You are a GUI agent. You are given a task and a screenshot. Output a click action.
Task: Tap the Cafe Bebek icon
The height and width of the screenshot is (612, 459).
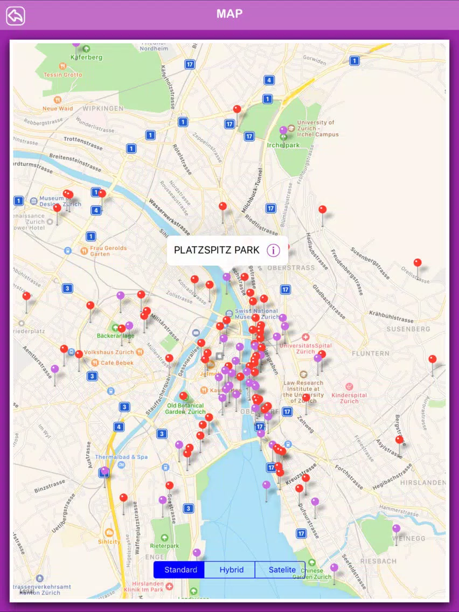click(x=95, y=363)
